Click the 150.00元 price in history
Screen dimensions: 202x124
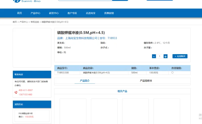pos(29,117)
